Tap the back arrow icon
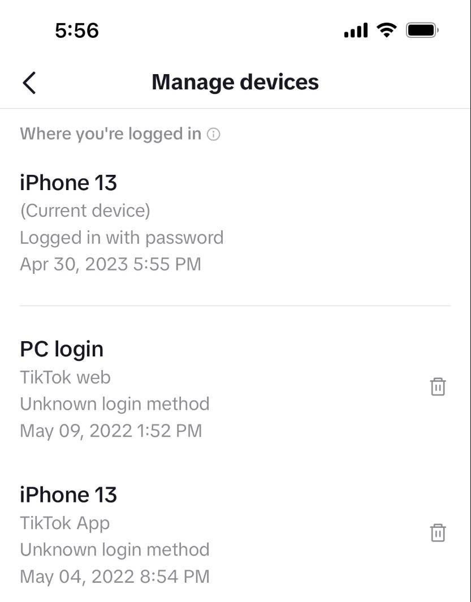Image resolution: width=471 pixels, height=602 pixels. coord(29,83)
